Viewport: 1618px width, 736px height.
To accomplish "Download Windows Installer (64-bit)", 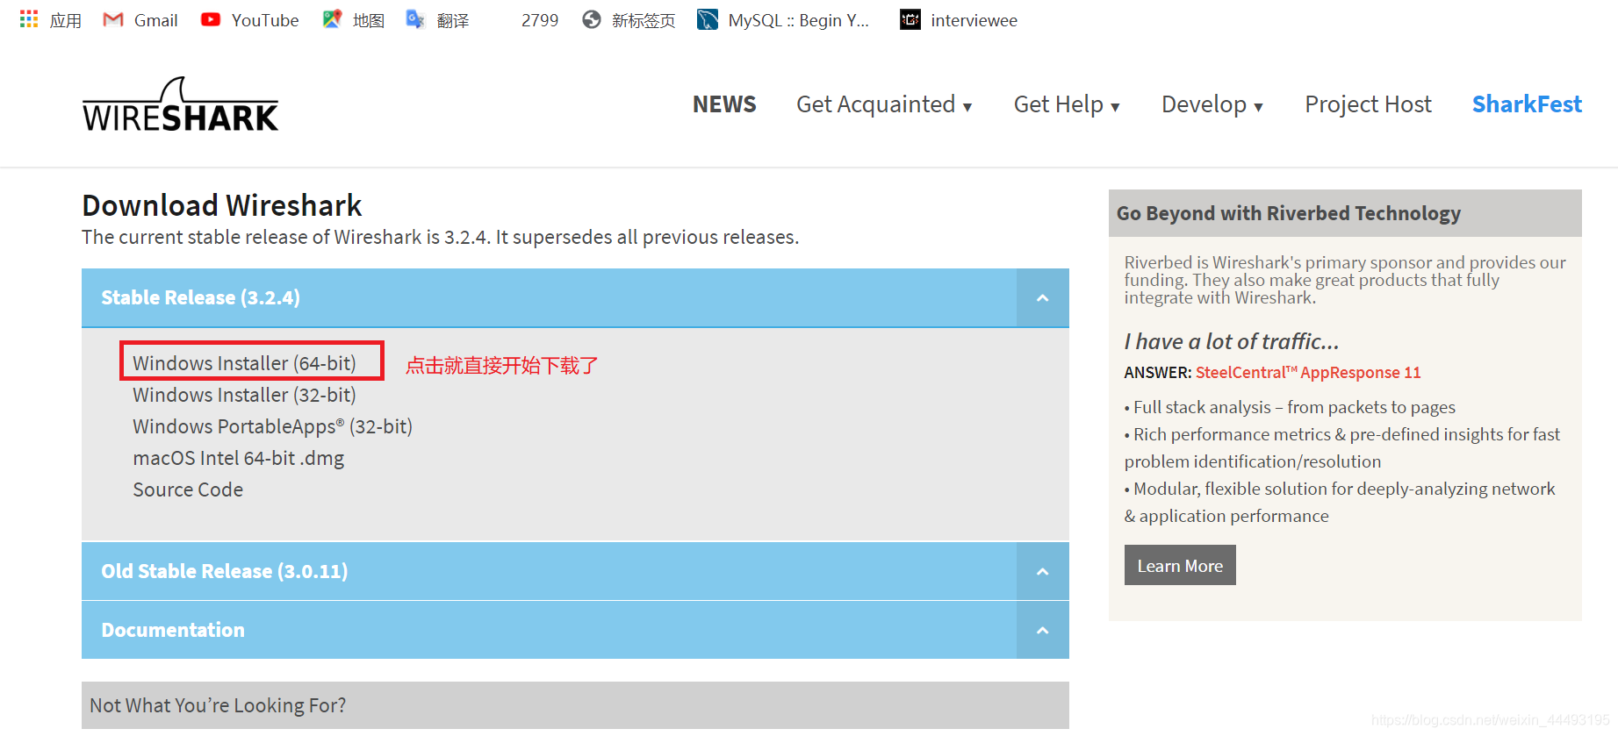I will click(244, 363).
